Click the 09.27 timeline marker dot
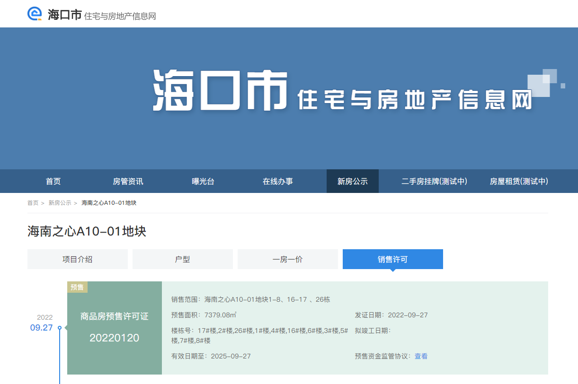Viewport: 578px width, 384px height. click(x=60, y=328)
